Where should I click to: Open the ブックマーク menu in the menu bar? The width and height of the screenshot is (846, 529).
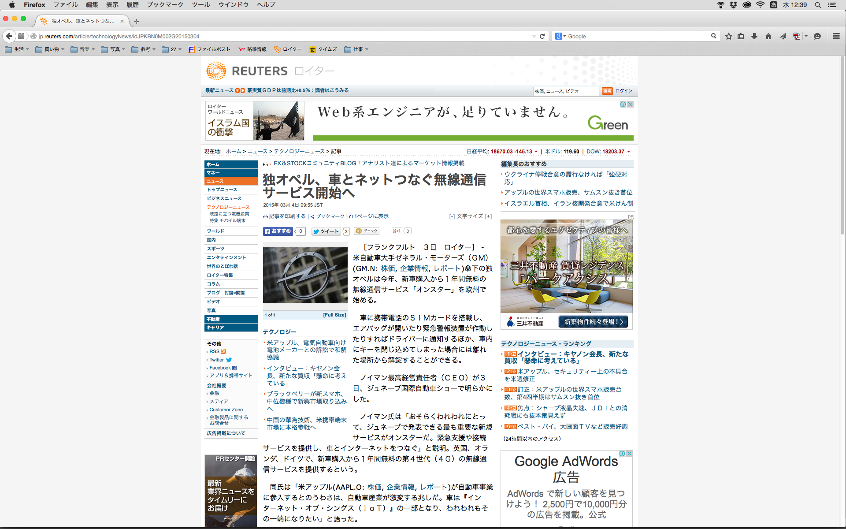point(165,5)
